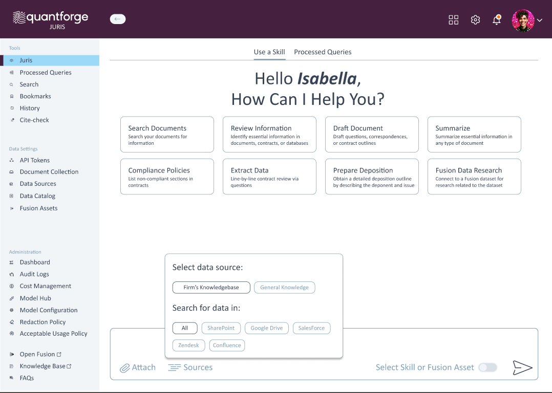552x393 pixels.
Task: Choose the SharePoint search filter
Action: click(x=221, y=328)
